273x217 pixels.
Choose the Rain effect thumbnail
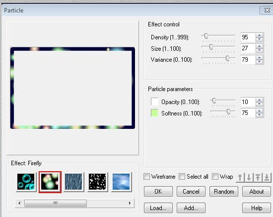(73, 182)
